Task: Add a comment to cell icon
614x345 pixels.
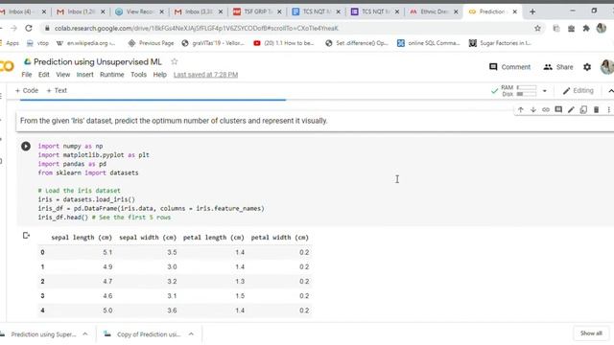Action: click(558, 110)
